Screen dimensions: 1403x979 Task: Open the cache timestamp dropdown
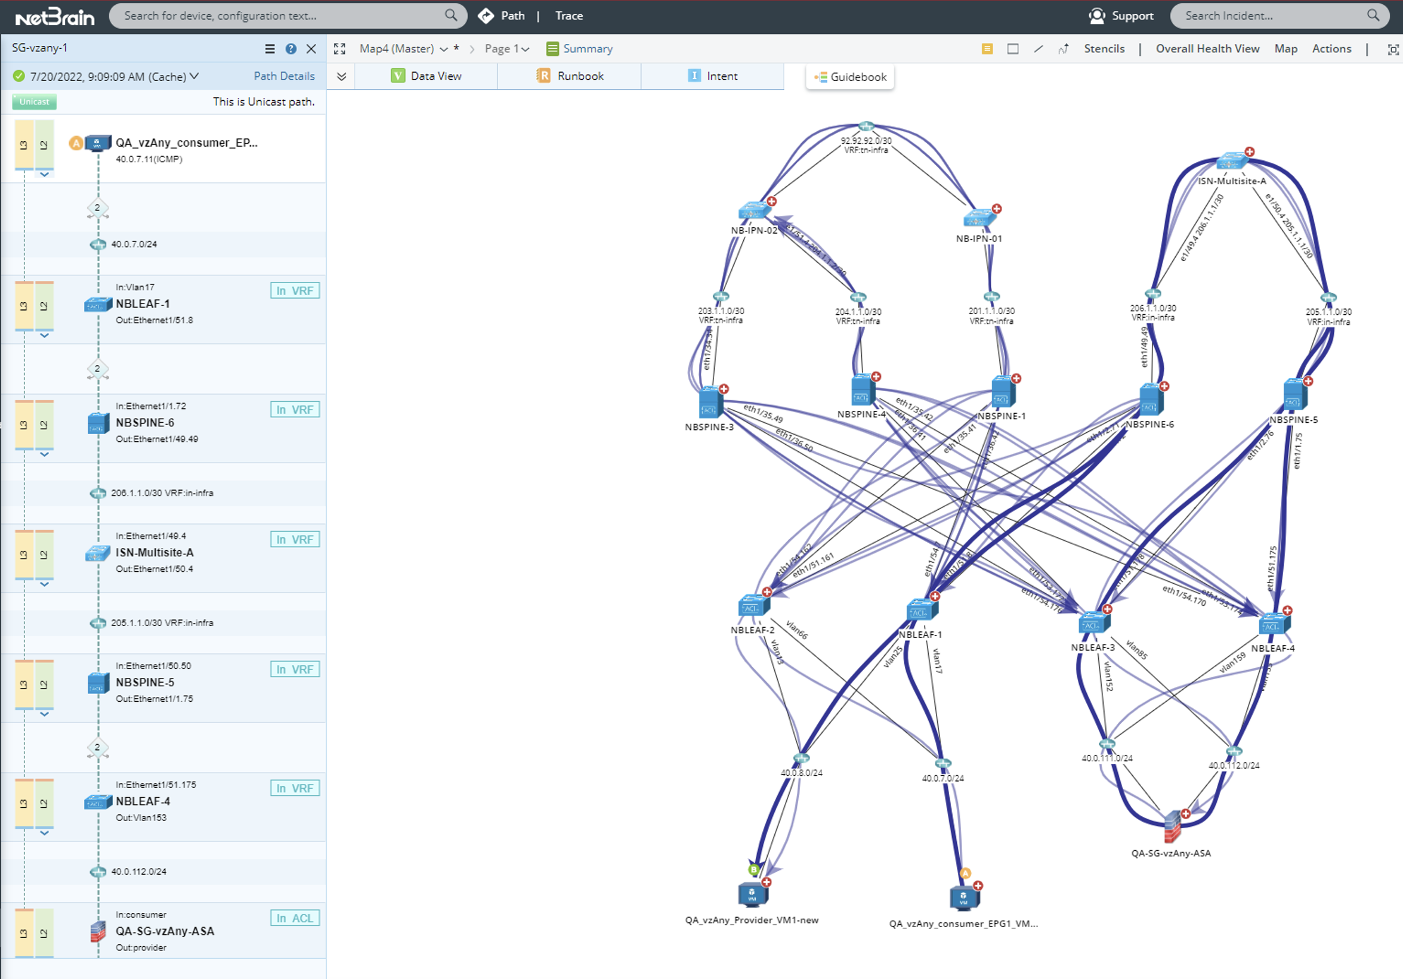[x=194, y=76]
